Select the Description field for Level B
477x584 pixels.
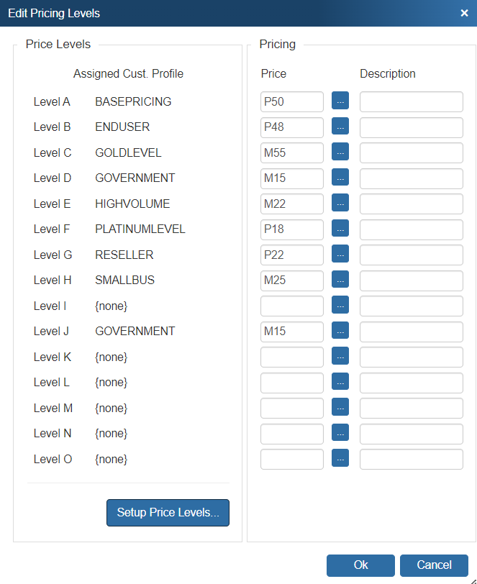click(411, 127)
